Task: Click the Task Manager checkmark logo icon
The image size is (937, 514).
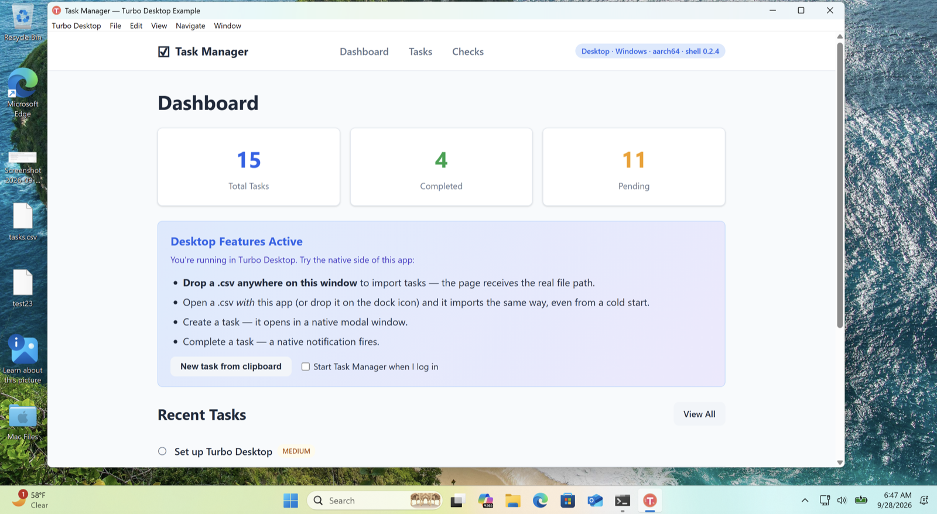Action: click(x=164, y=52)
